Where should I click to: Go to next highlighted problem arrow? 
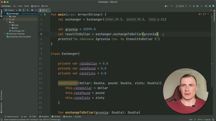click(x=211, y=14)
